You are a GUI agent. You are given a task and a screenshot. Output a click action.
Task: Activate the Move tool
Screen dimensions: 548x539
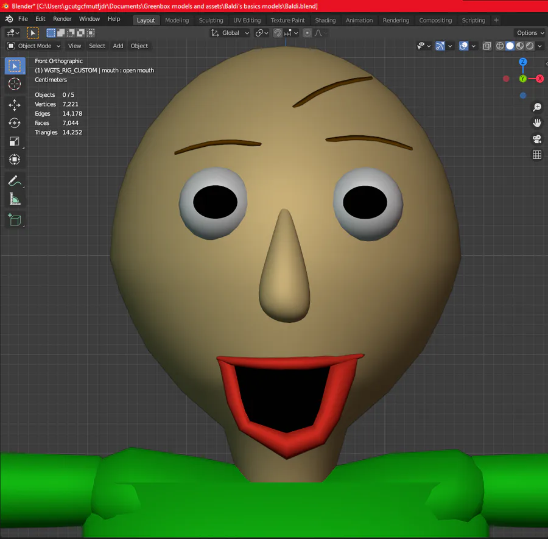pyautogui.click(x=15, y=105)
